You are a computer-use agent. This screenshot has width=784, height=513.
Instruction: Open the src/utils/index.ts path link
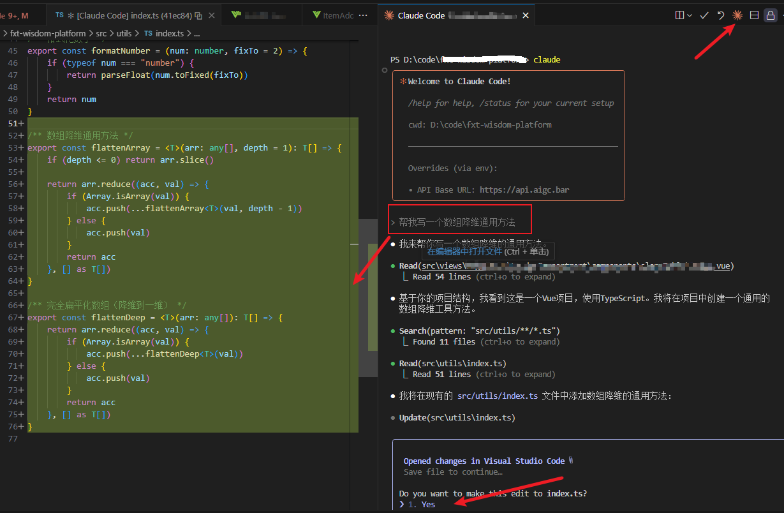click(x=498, y=396)
